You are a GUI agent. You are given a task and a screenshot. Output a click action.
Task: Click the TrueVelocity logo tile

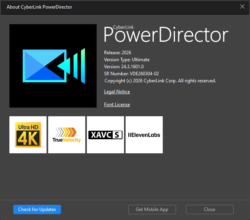click(x=67, y=135)
